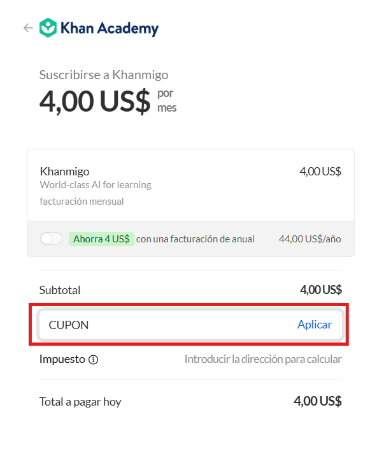Click the Suscribirse a Khanmigo heading
The image size is (384, 456).
pos(104,75)
